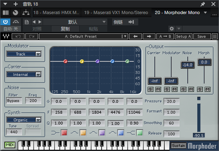Click the 侧链 sidechain button
Image resolution: width=219 pixels, height=151 pixels.
tap(118, 22)
